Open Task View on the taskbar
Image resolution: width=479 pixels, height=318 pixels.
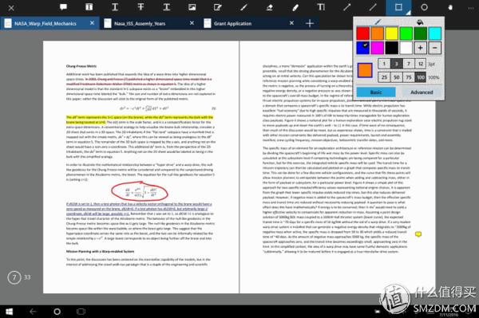[x=81, y=312]
